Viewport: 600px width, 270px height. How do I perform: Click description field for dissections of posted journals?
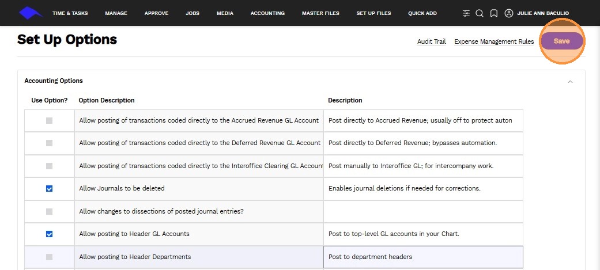(423, 211)
